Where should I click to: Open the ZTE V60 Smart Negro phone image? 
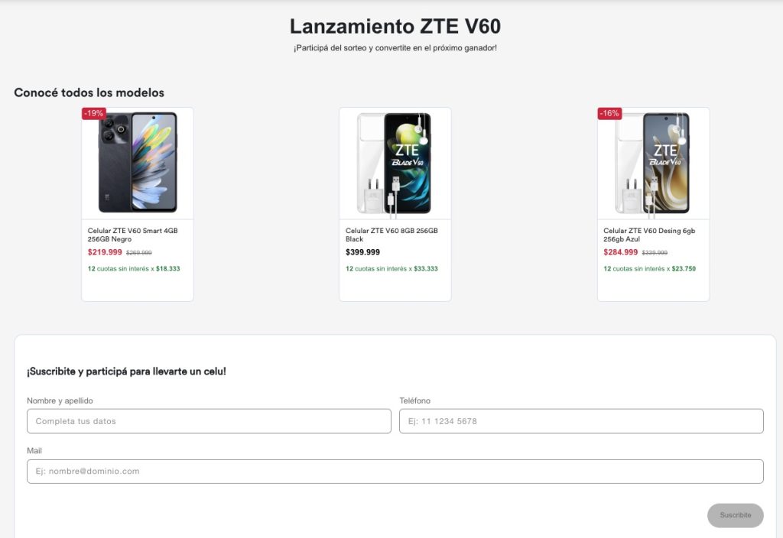(138, 163)
